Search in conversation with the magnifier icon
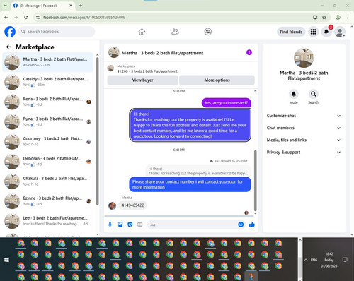 click(x=313, y=94)
